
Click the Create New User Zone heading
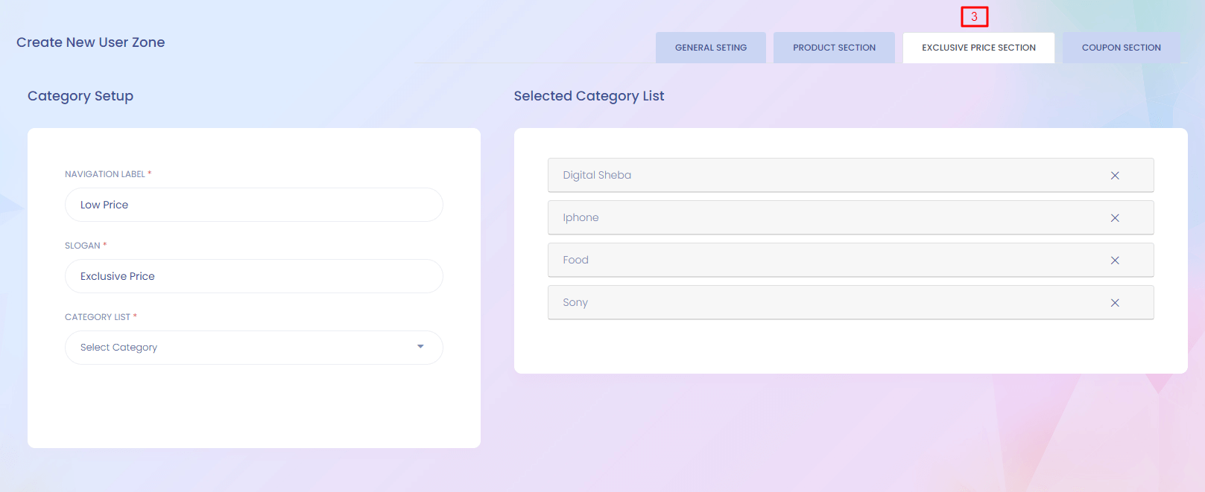pyautogui.click(x=91, y=42)
